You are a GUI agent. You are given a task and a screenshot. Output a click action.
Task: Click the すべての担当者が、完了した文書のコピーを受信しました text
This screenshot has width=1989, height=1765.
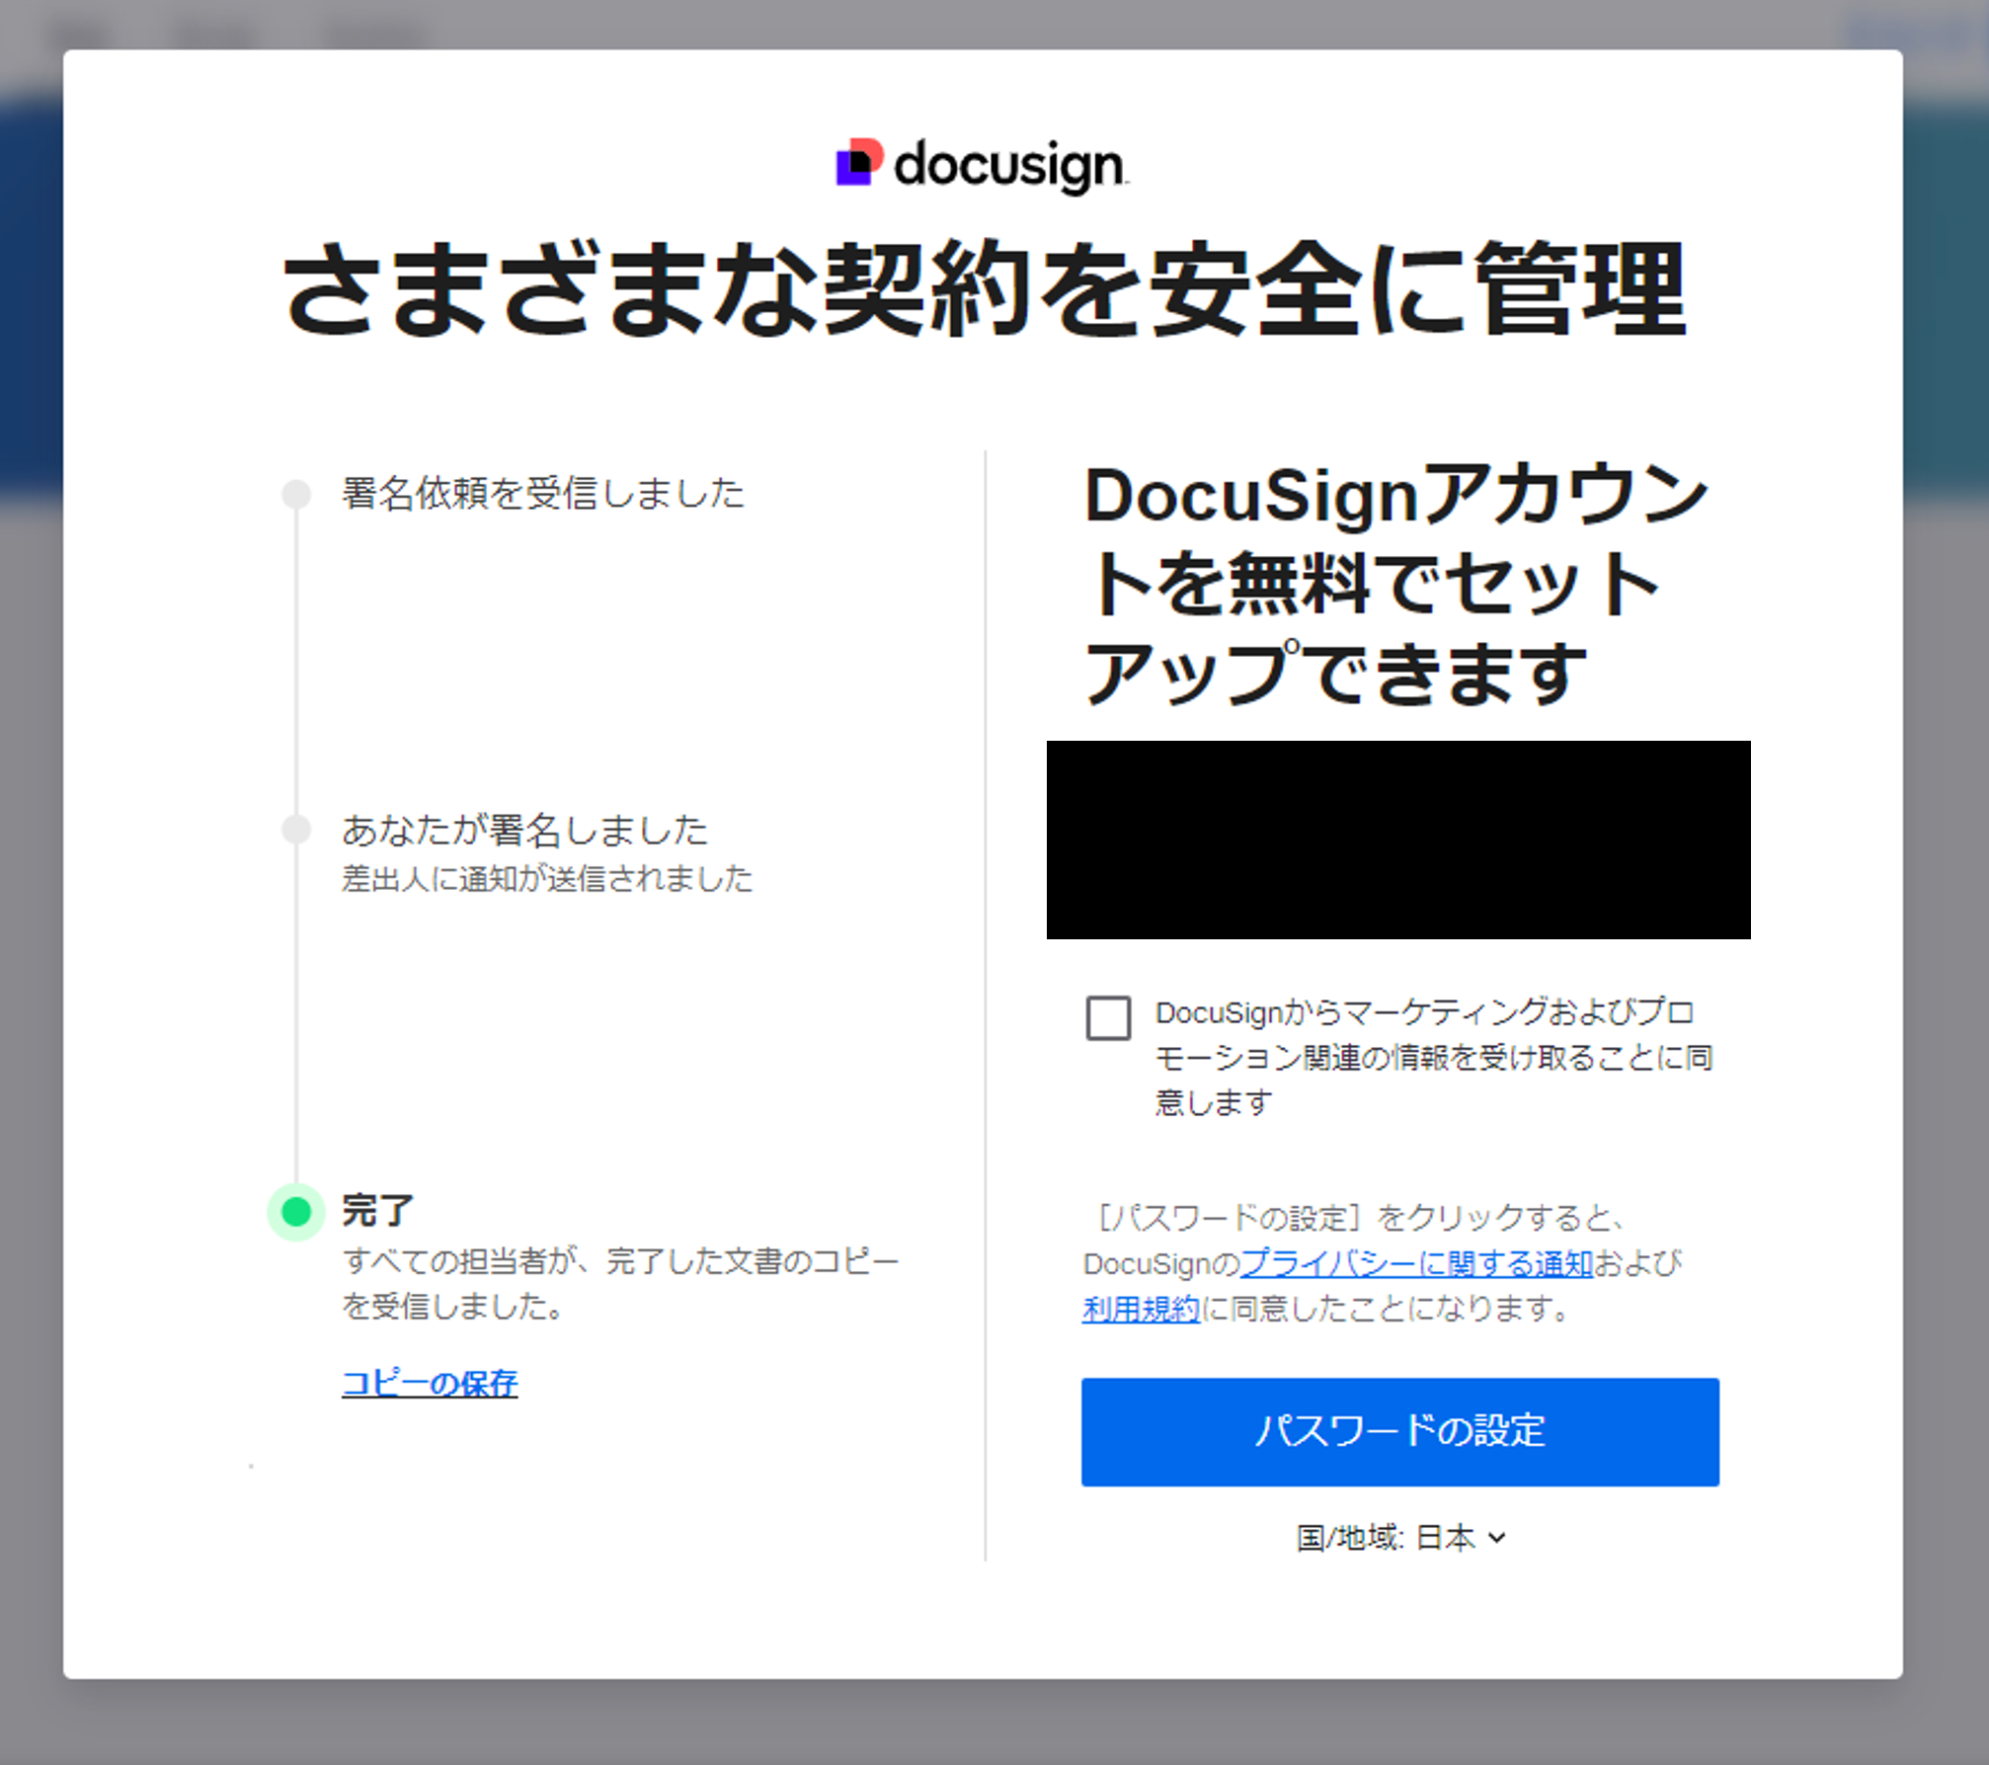click(x=621, y=1283)
